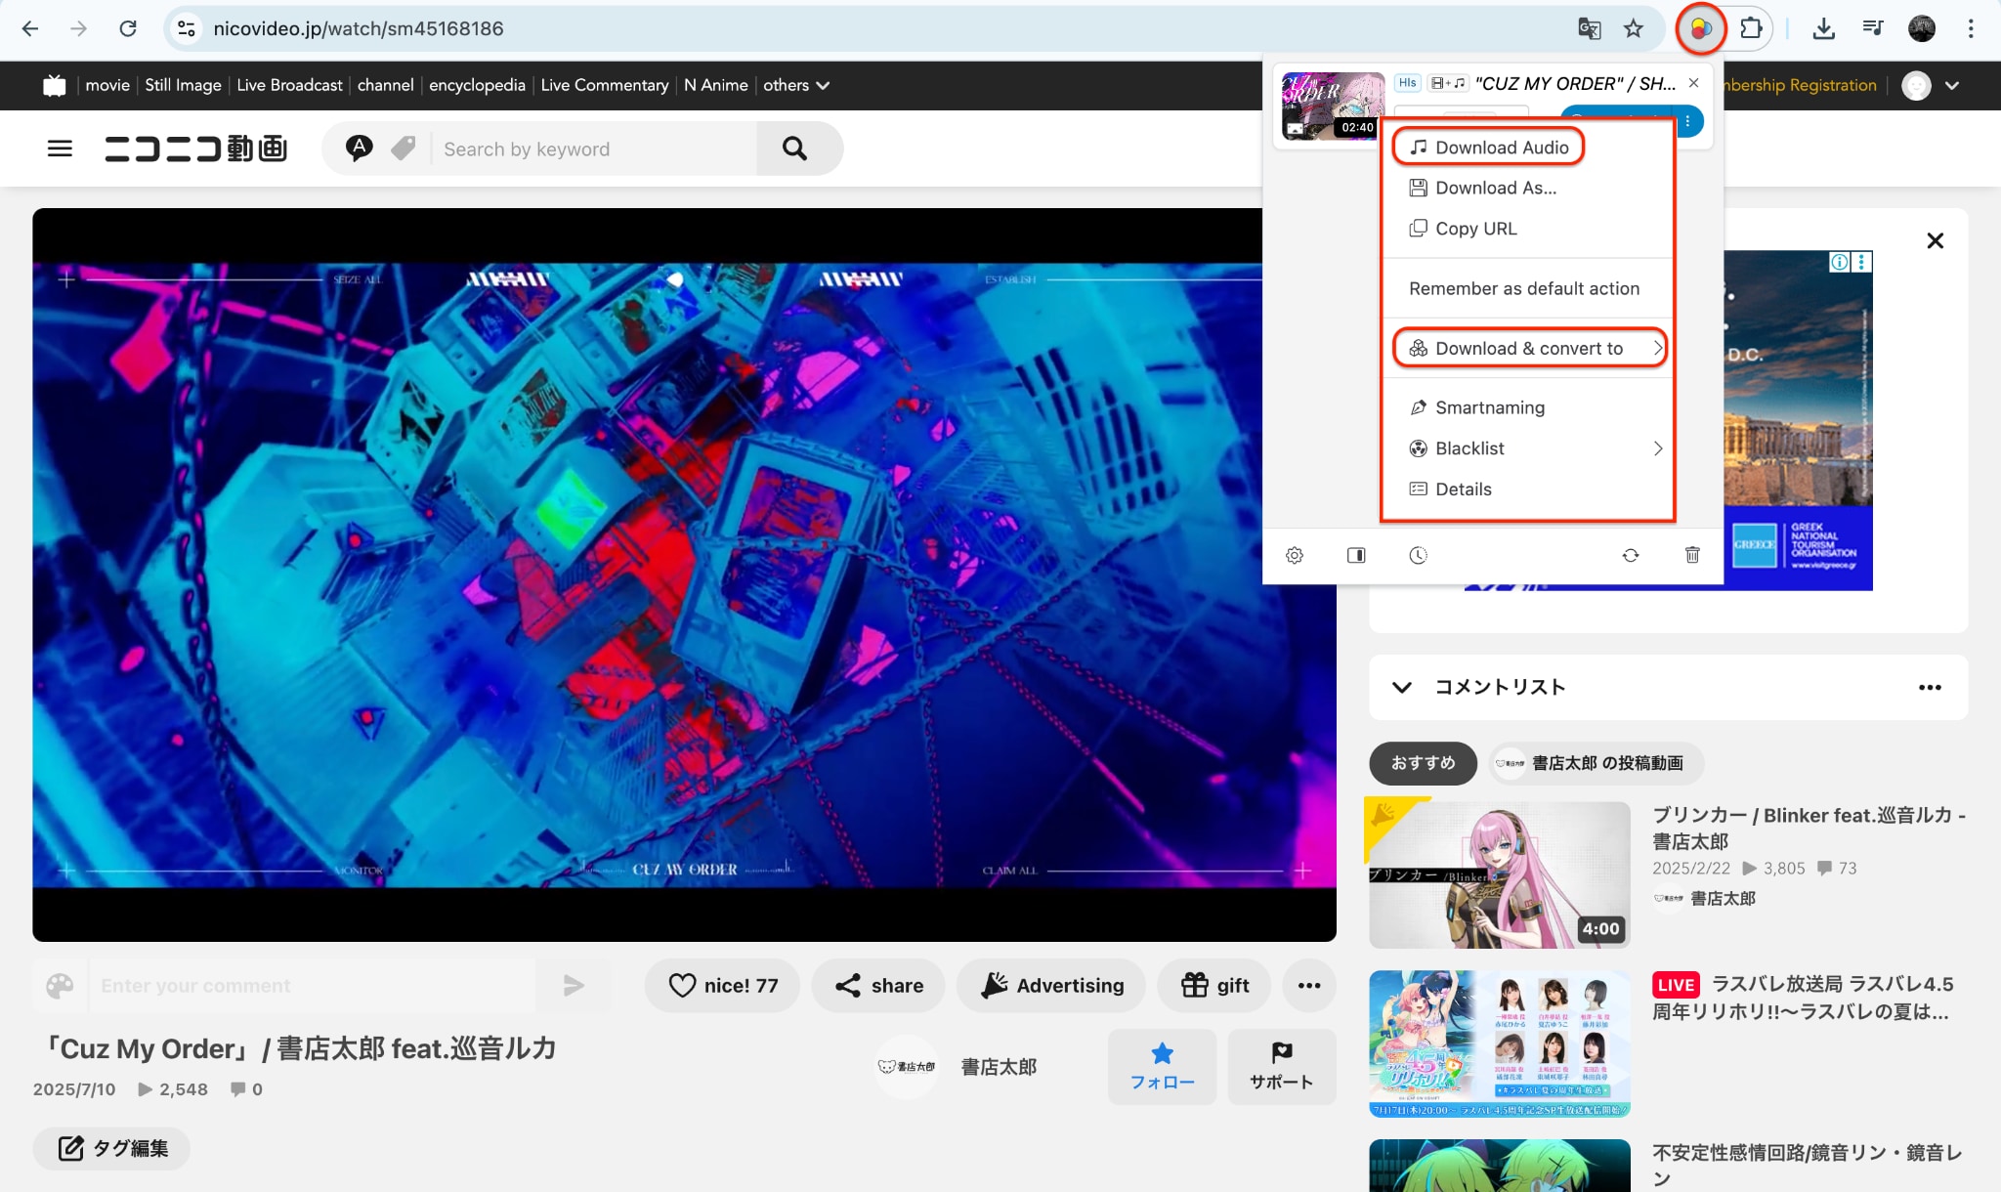
Task: Collapse the コメントリスト comment list
Action: (x=1401, y=687)
